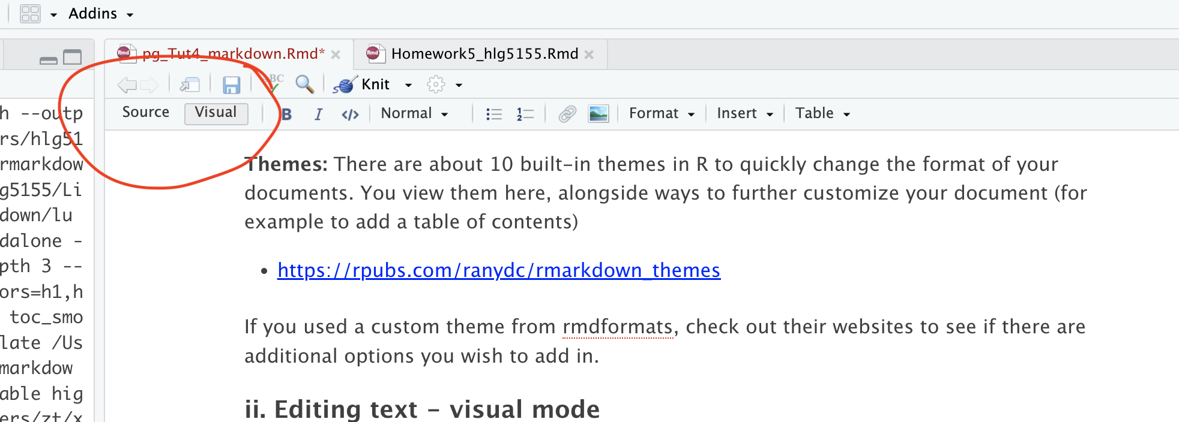This screenshot has height=422, width=1179.
Task: Switch editor to Source mode
Action: coord(146,113)
